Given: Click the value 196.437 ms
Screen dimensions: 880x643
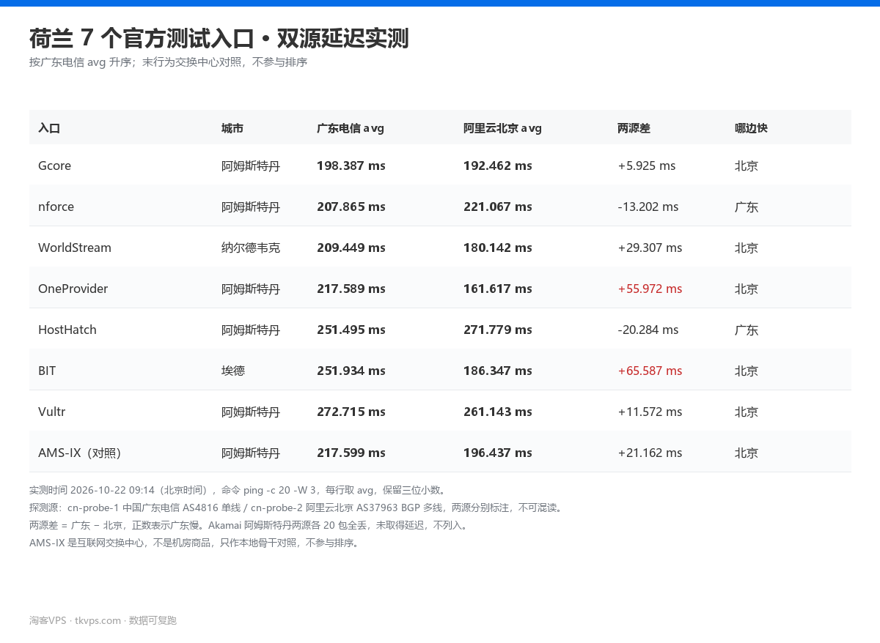Looking at the screenshot, I should click(498, 453).
